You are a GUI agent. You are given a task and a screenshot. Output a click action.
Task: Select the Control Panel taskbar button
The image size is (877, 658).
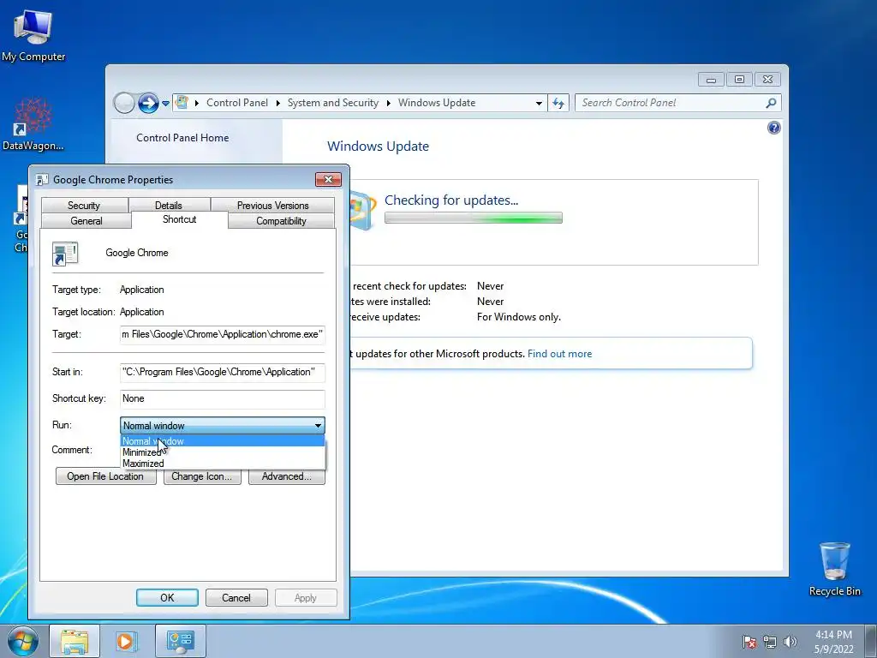180,641
